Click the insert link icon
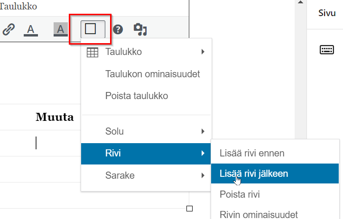Screen dimensions: 343x219 (x=9, y=29)
